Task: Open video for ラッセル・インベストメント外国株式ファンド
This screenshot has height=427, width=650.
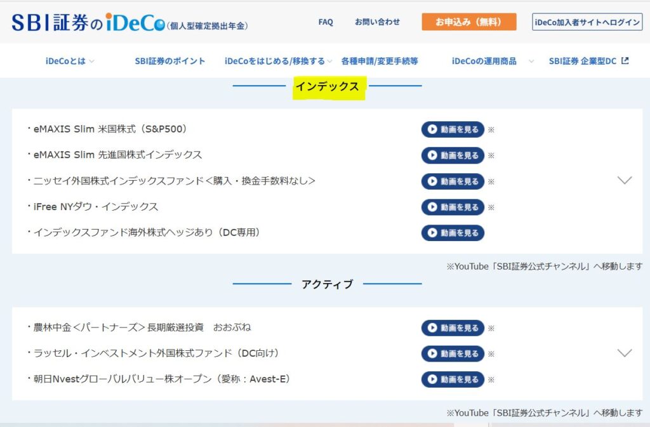Action: point(453,354)
